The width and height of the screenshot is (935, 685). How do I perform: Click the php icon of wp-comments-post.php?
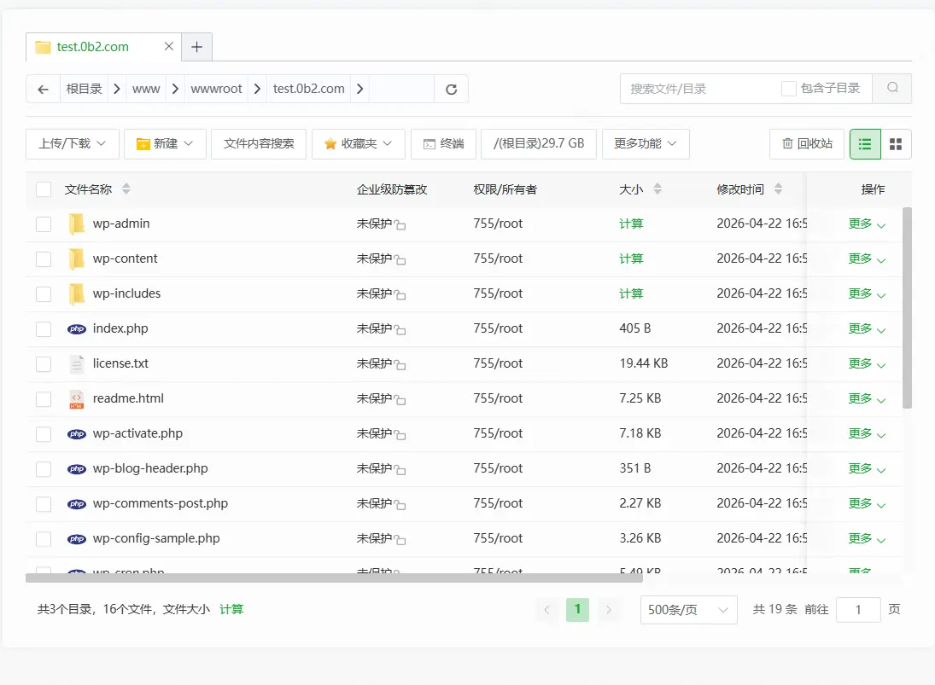[x=76, y=504]
